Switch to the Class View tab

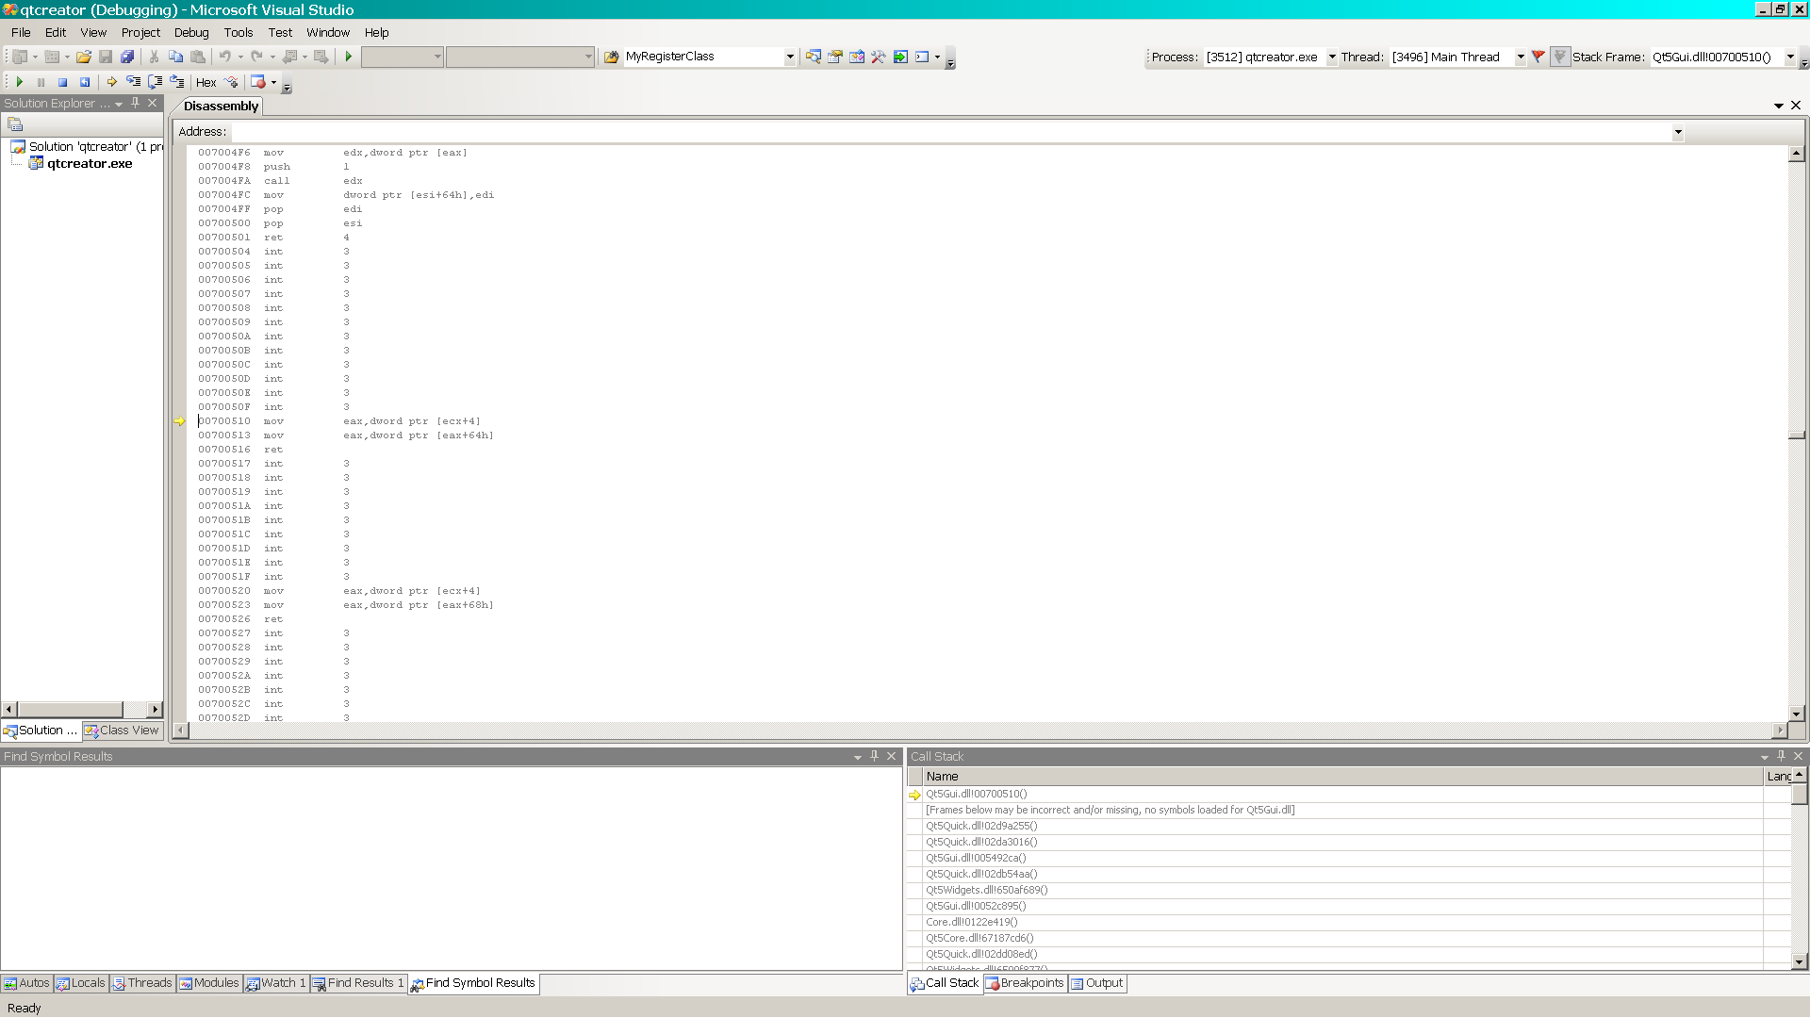pos(122,731)
